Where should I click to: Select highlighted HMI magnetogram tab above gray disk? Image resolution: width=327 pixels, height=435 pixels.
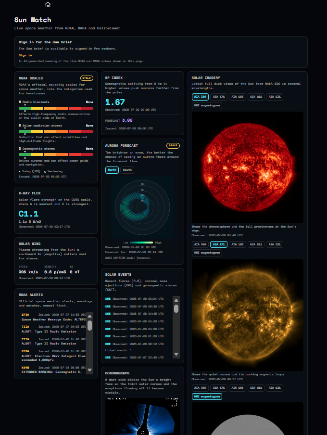point(207,397)
